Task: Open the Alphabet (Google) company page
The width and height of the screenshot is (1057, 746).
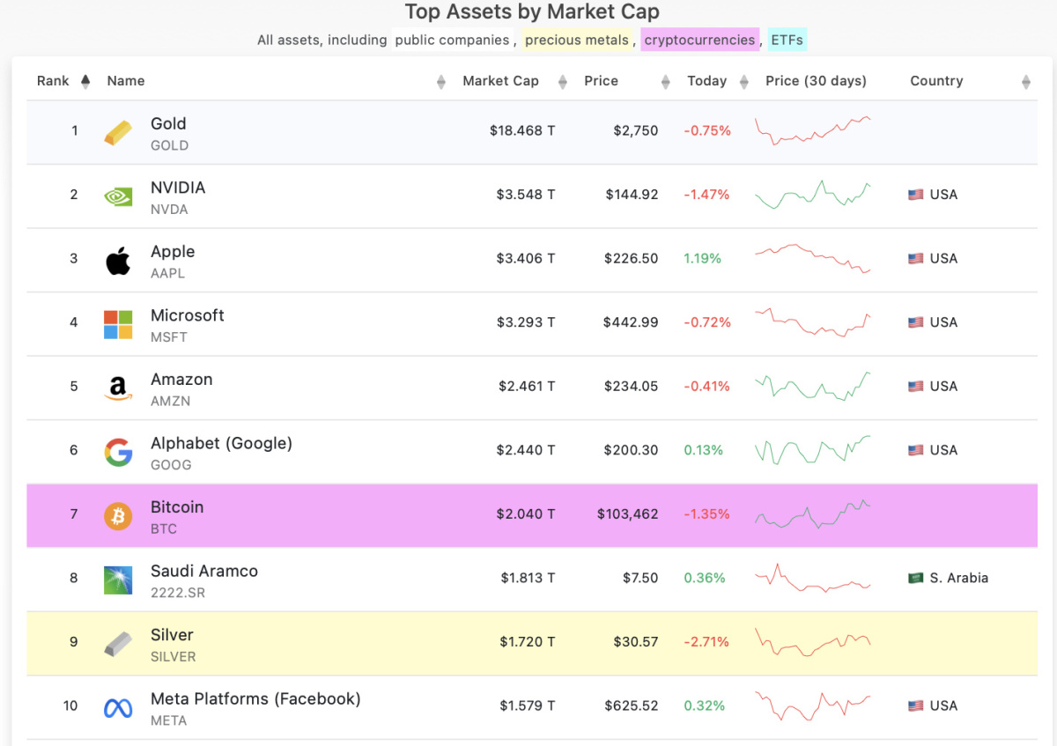Action: (x=221, y=444)
